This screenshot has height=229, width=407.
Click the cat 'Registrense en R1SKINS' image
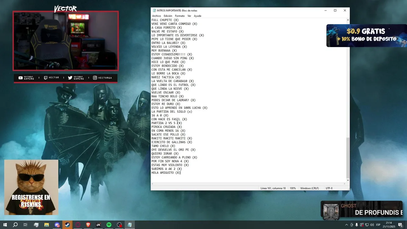tap(31, 187)
